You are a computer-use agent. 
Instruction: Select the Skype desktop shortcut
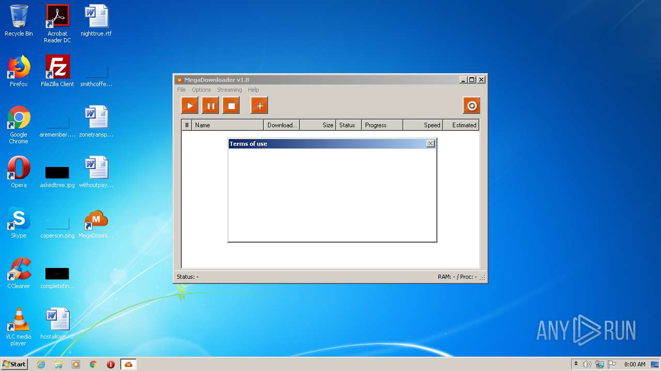pos(19,223)
